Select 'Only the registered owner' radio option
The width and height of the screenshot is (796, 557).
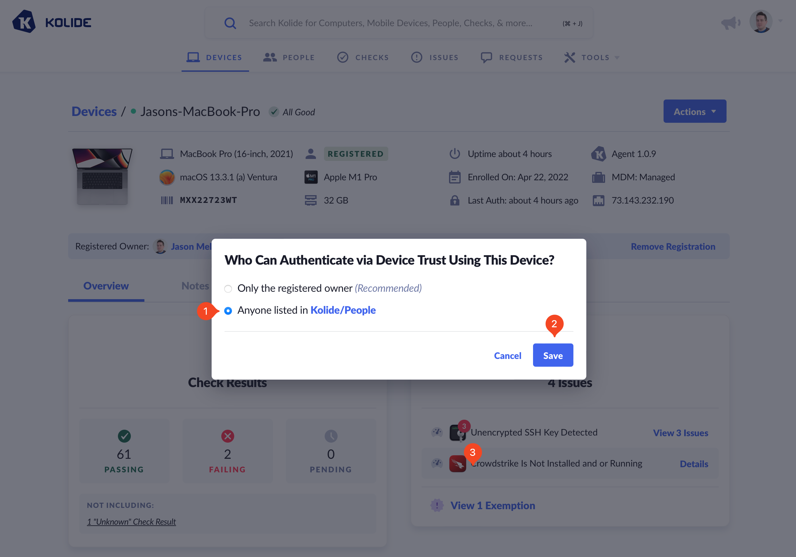(x=228, y=289)
